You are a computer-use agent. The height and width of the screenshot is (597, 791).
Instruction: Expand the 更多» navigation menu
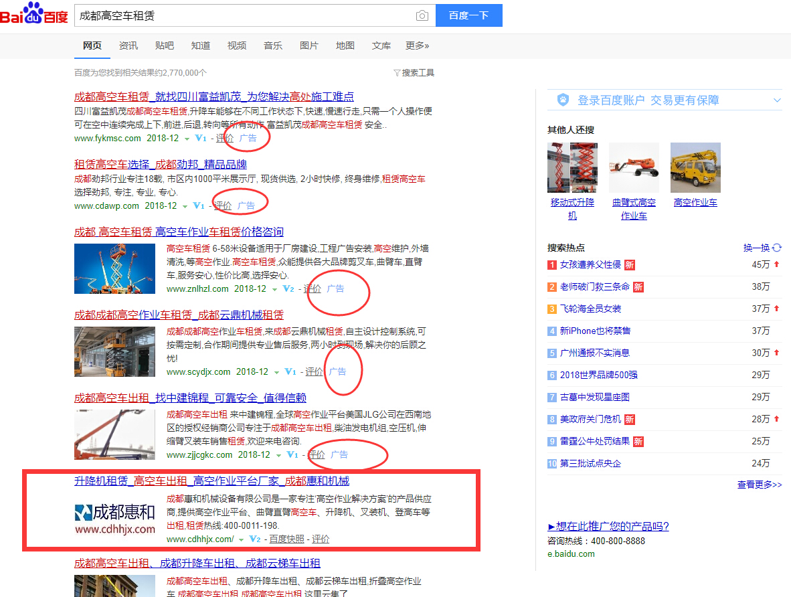point(417,46)
